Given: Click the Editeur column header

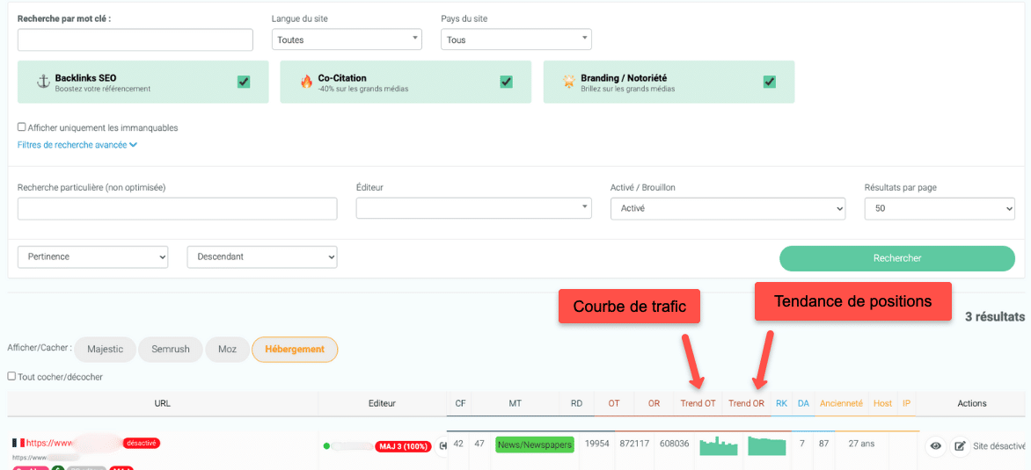Looking at the screenshot, I should pos(382,404).
